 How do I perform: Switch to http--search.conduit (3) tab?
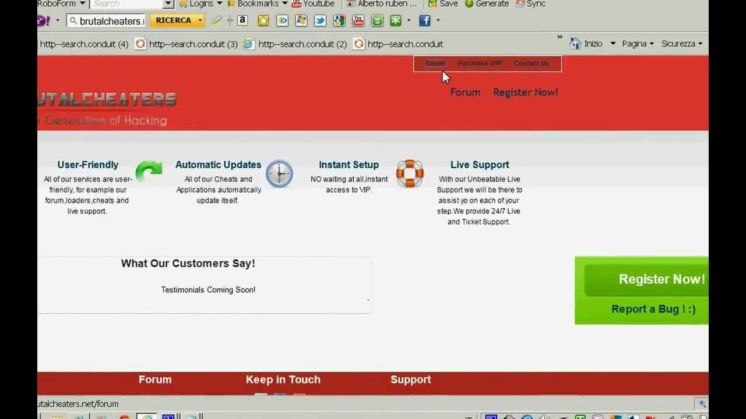click(x=186, y=44)
